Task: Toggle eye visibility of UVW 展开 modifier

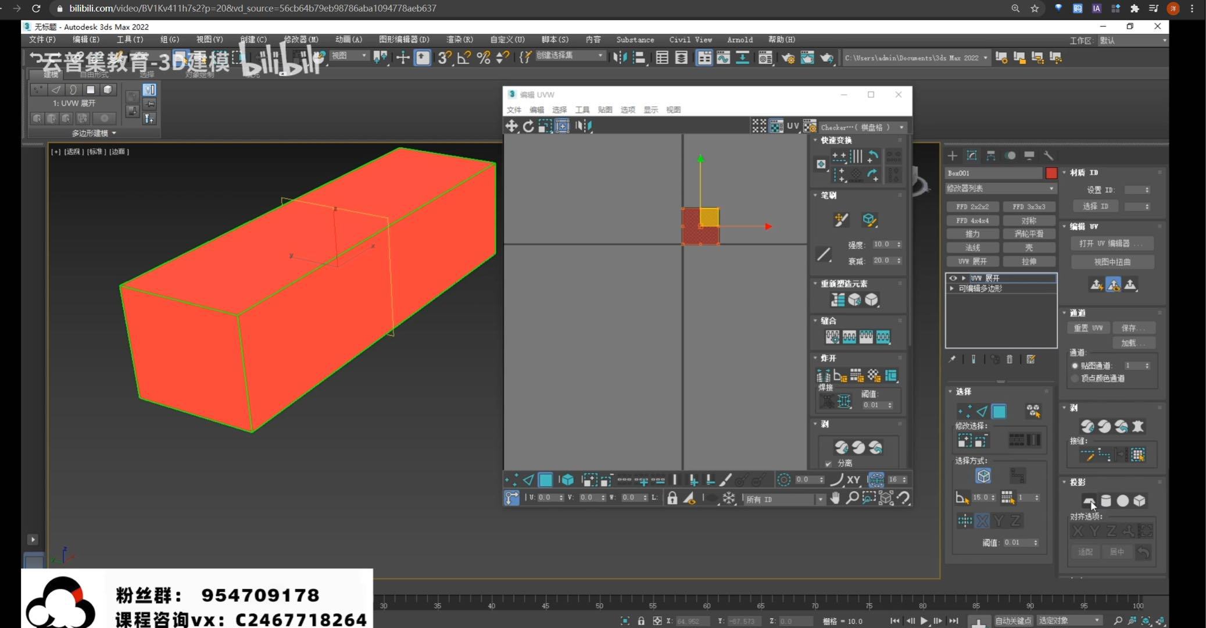Action: [953, 278]
